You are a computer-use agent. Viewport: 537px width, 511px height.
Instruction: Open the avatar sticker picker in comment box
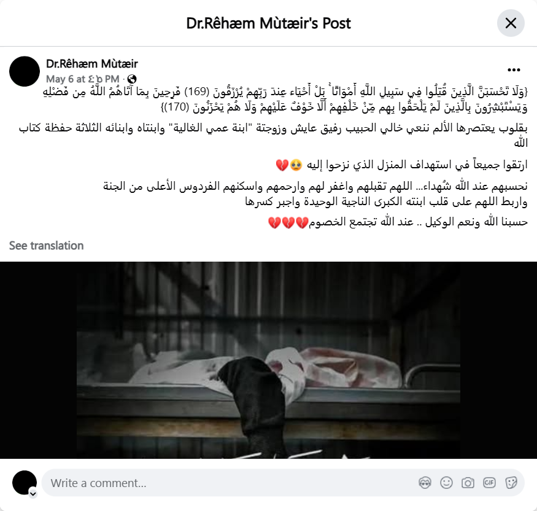click(425, 483)
